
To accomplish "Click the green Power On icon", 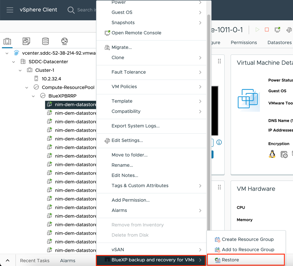I will [x=257, y=30].
